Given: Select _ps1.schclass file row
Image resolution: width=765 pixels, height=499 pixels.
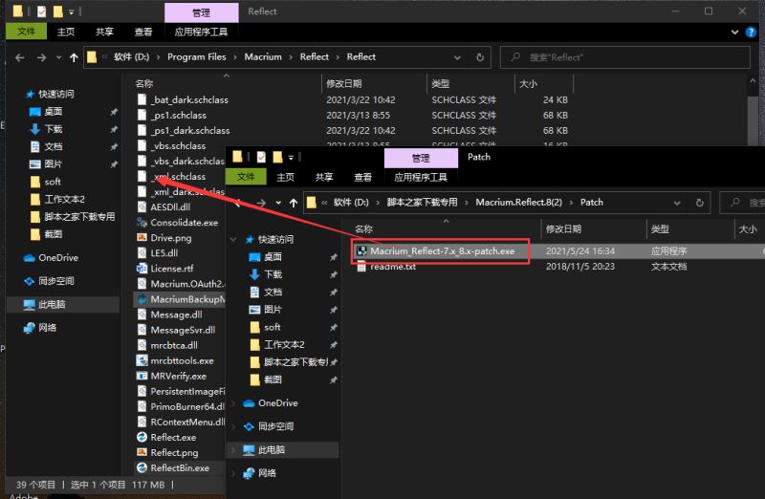Looking at the screenshot, I should 353,115.
